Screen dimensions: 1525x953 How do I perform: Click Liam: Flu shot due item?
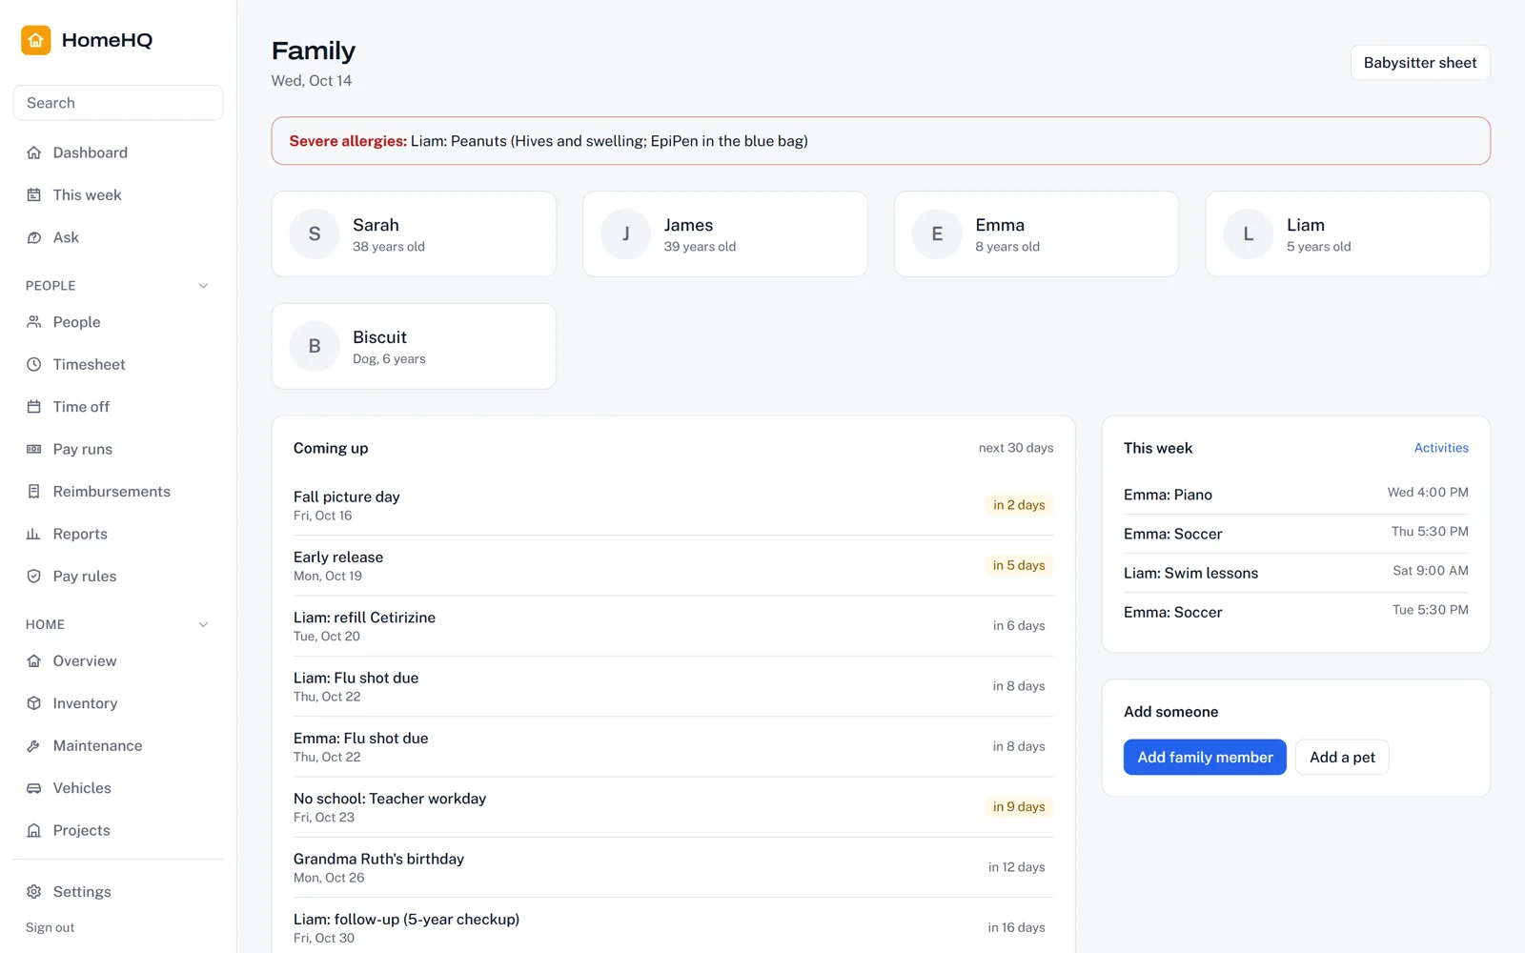[x=673, y=686]
